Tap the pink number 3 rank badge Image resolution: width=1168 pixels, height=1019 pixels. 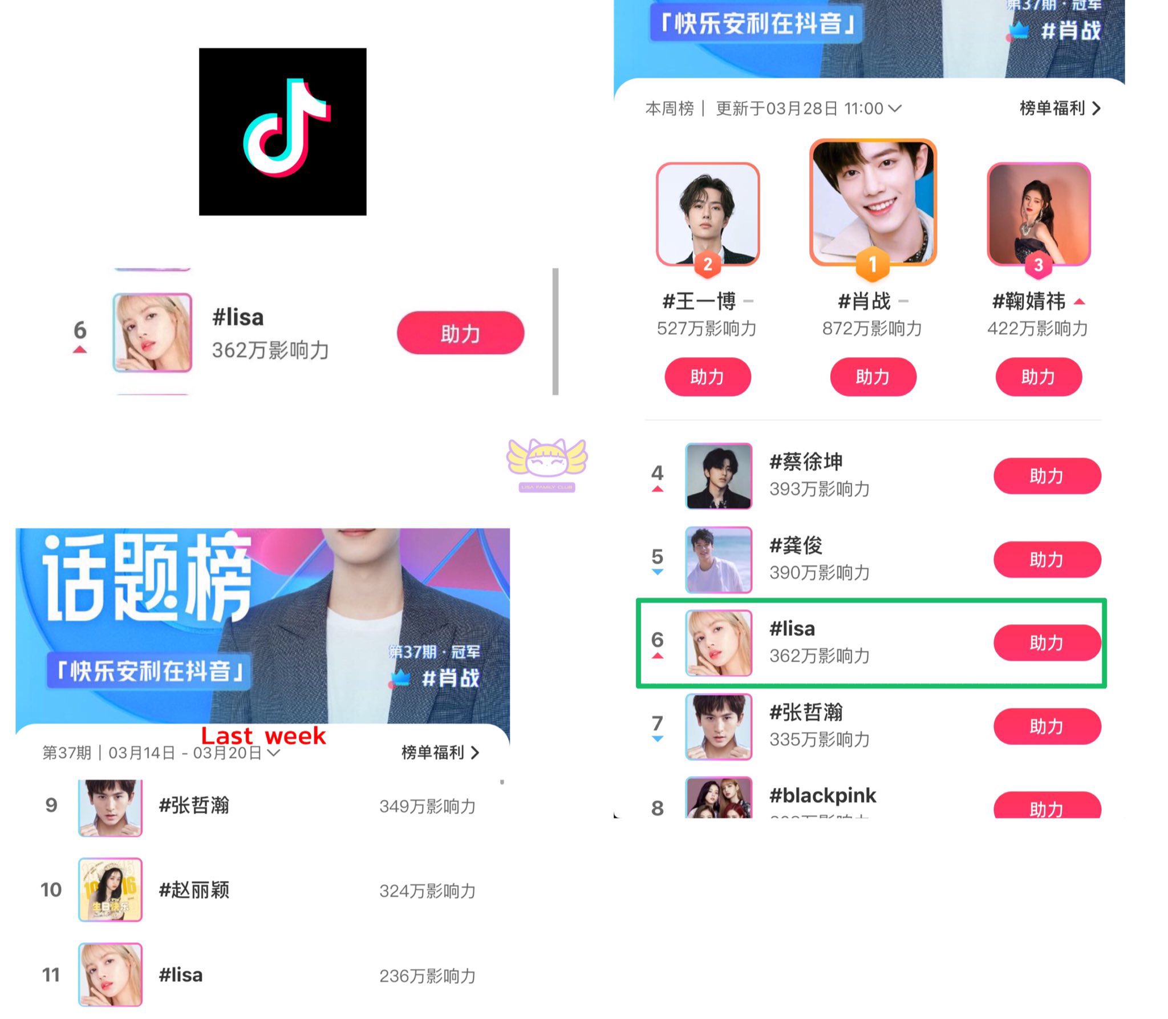coord(1039,265)
